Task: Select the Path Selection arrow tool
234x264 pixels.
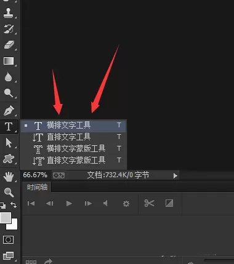Action: pyautogui.click(x=9, y=143)
